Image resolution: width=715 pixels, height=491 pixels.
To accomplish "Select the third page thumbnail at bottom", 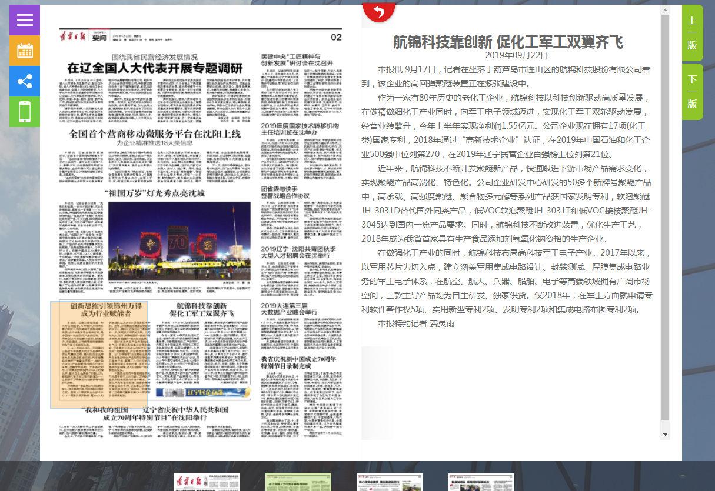I will point(390,482).
